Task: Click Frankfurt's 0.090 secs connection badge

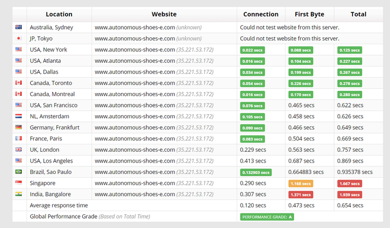Action: 252,128
